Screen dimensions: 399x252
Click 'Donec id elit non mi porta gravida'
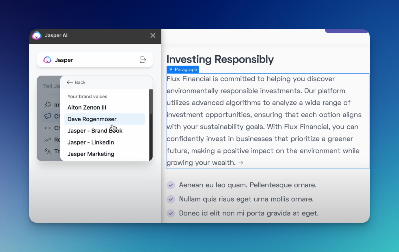(x=235, y=213)
